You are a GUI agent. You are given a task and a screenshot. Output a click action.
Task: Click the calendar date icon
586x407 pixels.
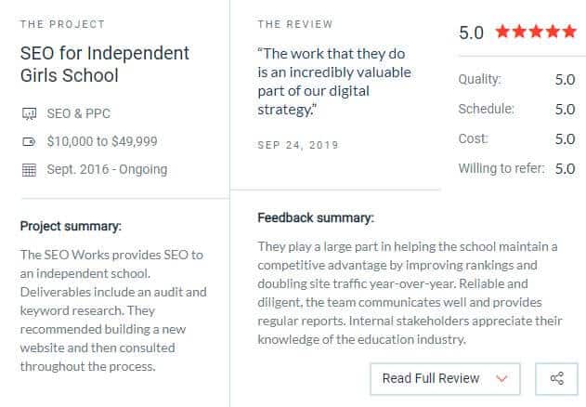coord(29,170)
